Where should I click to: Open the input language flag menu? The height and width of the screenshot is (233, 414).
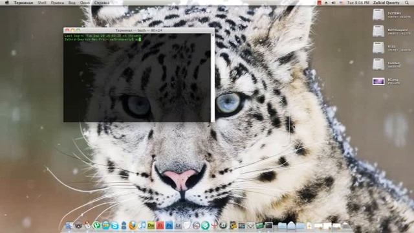click(x=341, y=3)
